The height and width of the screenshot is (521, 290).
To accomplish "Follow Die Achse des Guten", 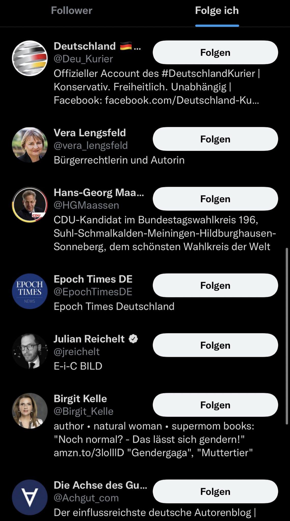I will 215,491.
